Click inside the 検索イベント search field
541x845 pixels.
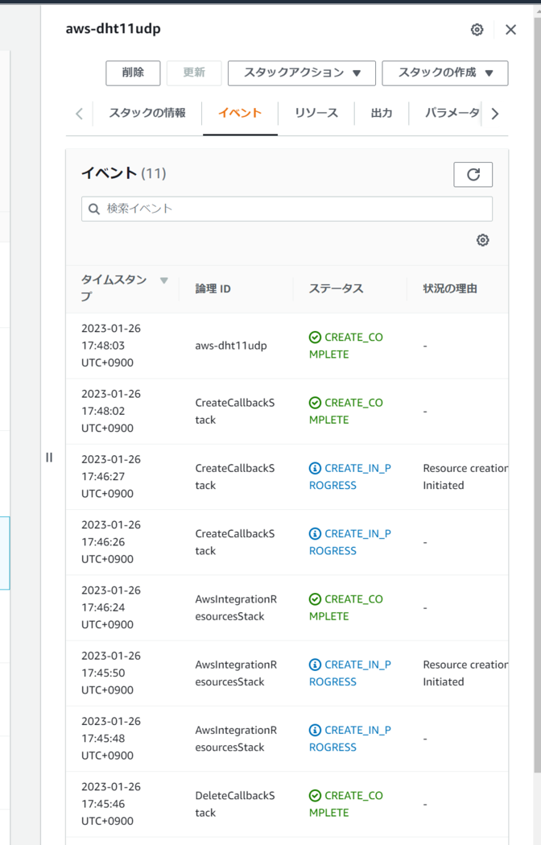pos(242,209)
